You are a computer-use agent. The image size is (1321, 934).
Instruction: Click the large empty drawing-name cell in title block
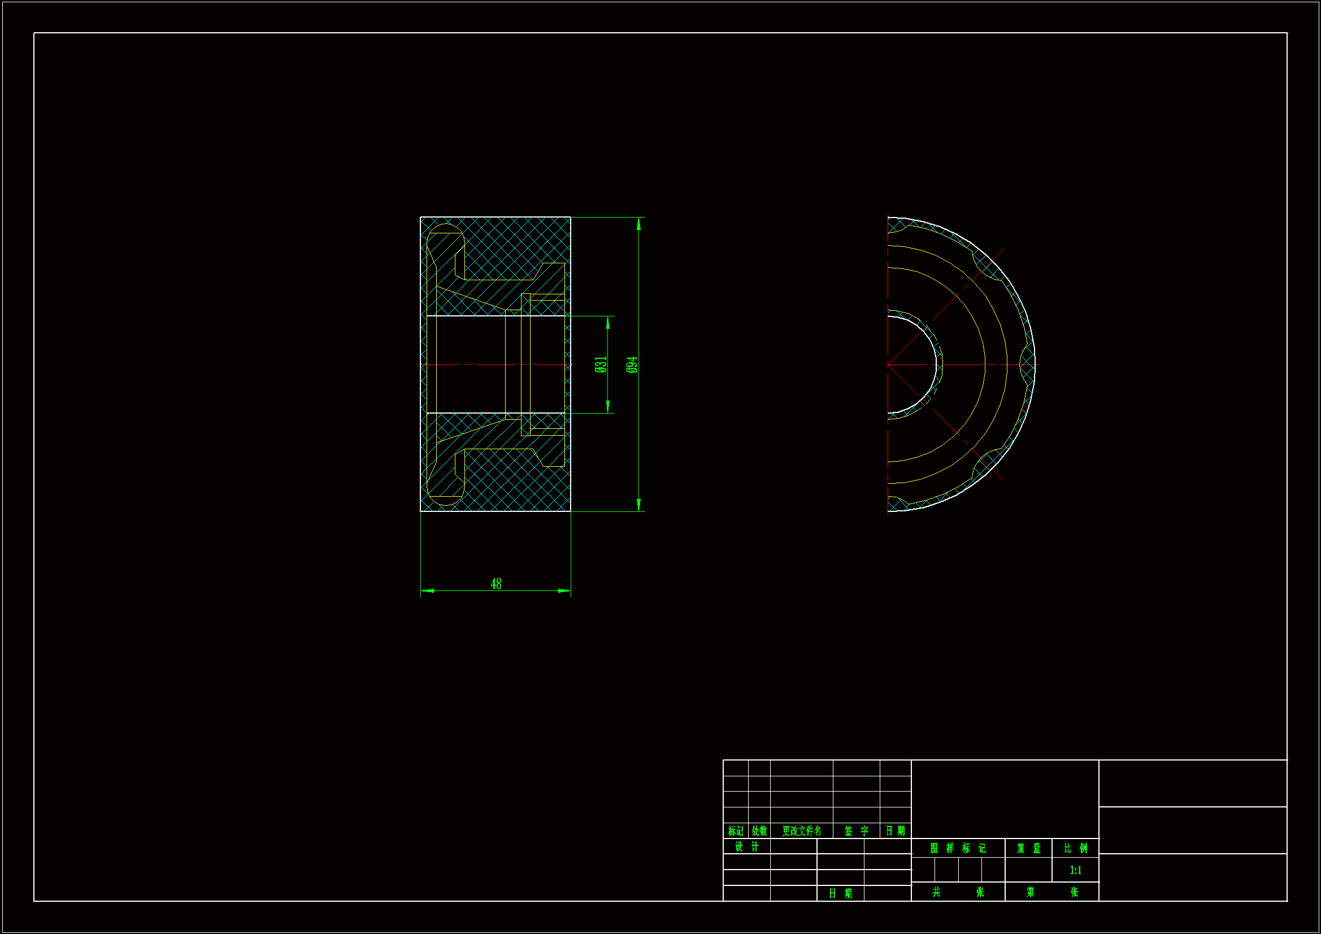[x=1005, y=799]
